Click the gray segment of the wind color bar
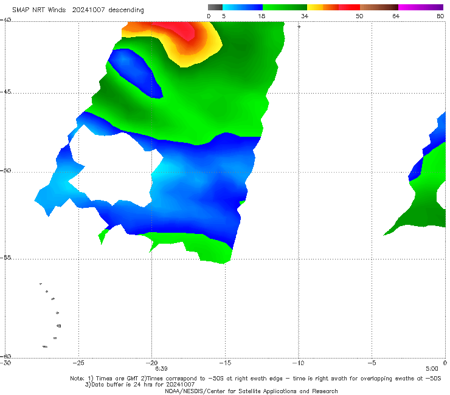 coord(215,7)
